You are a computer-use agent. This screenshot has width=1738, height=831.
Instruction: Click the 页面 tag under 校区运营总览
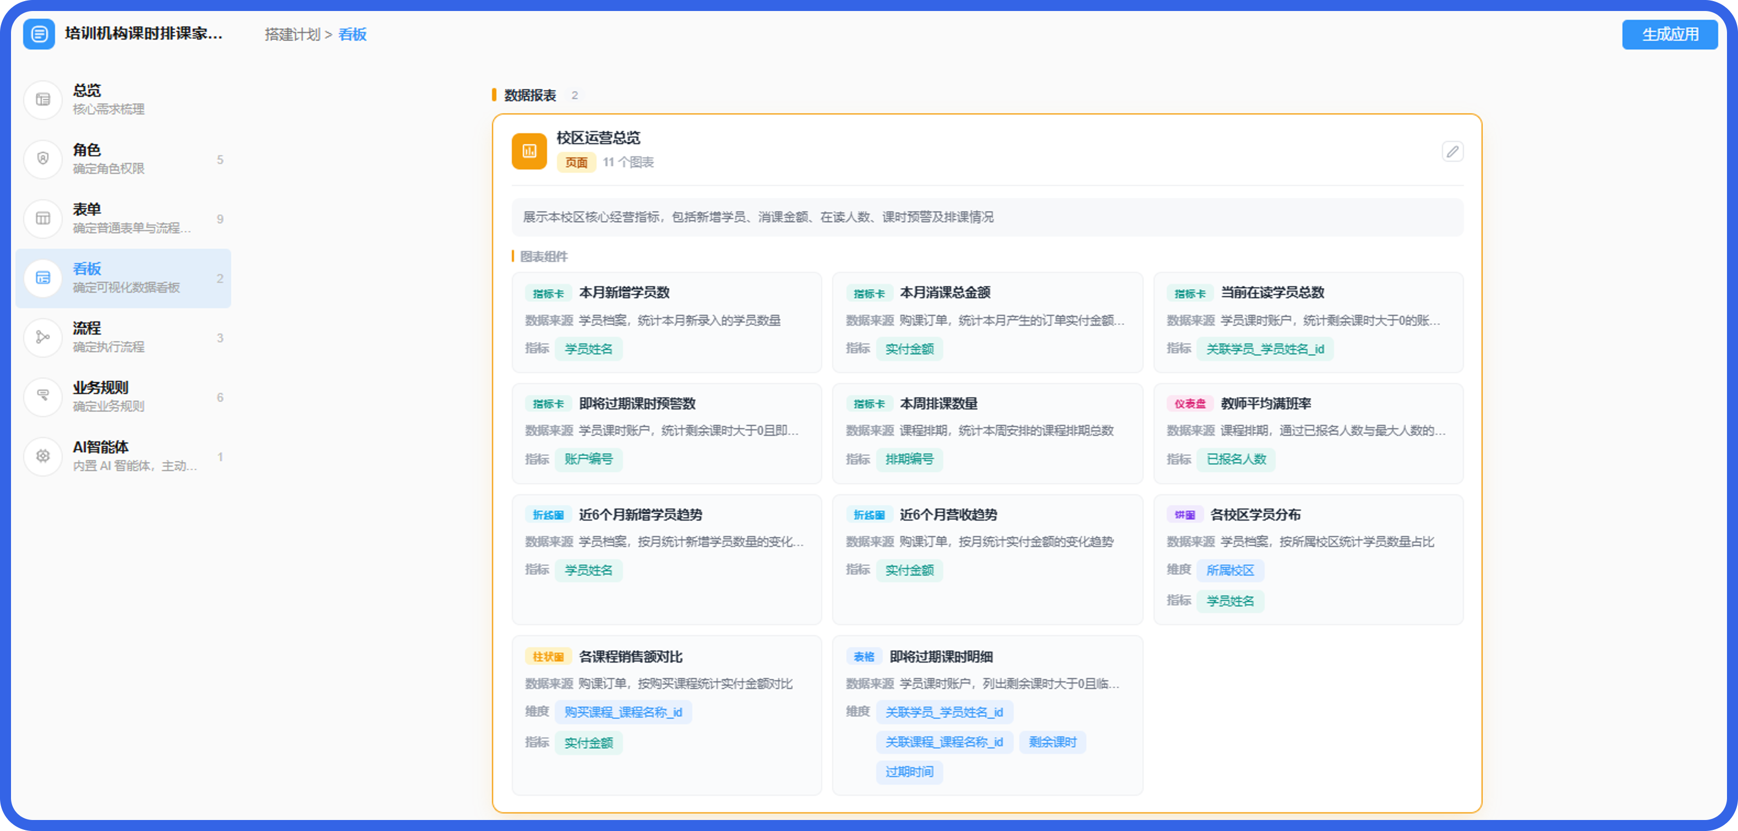tap(576, 162)
